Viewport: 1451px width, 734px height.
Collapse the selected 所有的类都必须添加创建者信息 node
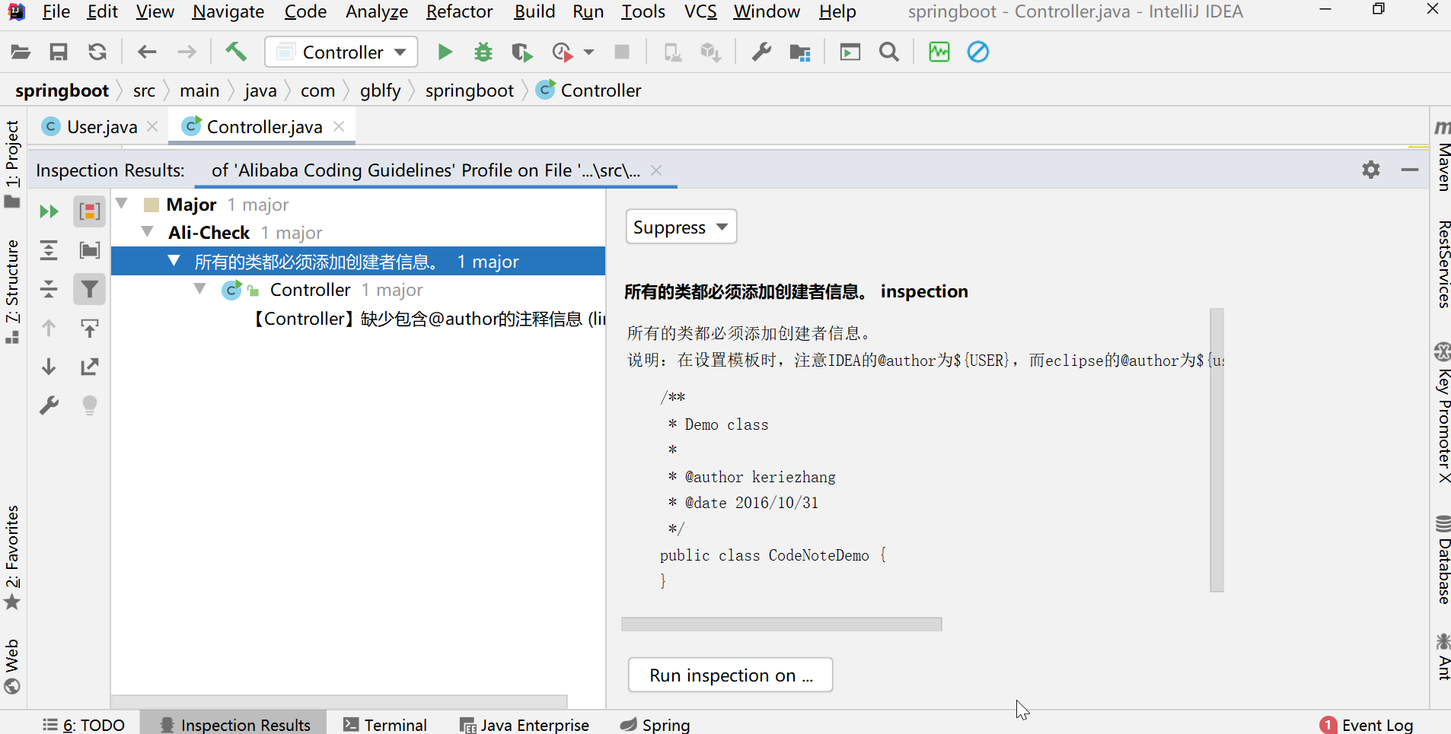(174, 260)
